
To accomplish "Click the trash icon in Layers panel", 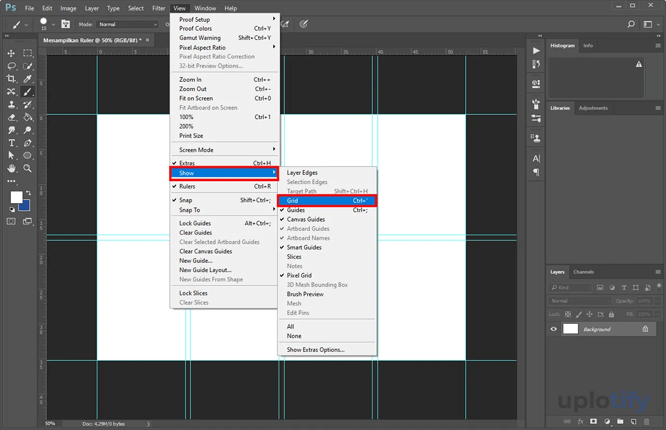I will [x=646, y=421].
